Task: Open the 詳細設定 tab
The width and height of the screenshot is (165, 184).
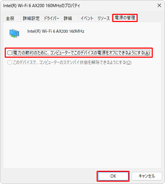Action: [31, 18]
